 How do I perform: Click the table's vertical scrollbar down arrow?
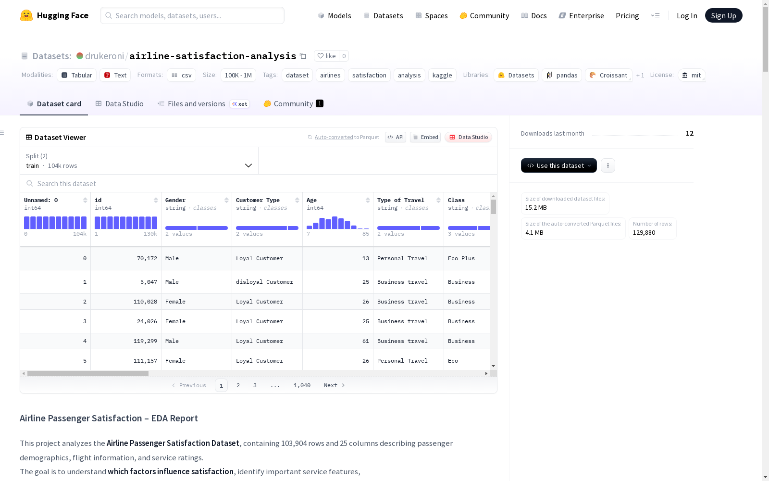pos(493,366)
